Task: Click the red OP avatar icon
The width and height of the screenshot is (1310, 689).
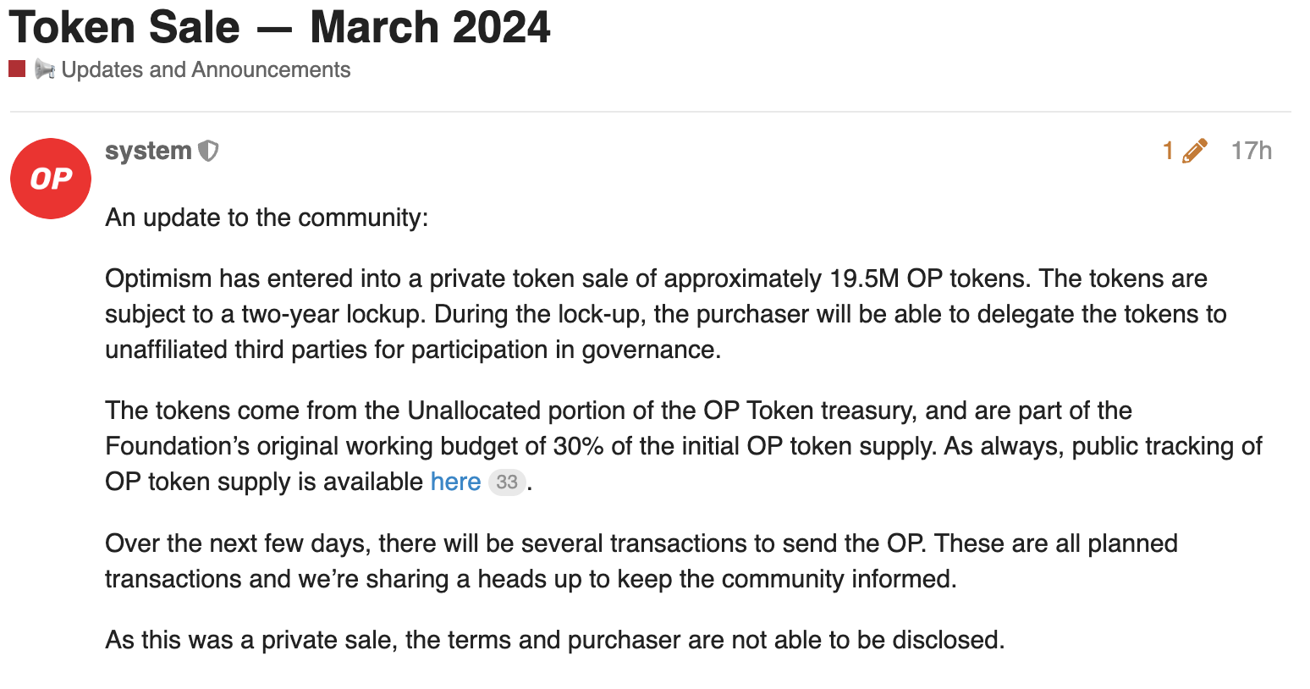Action: point(51,179)
